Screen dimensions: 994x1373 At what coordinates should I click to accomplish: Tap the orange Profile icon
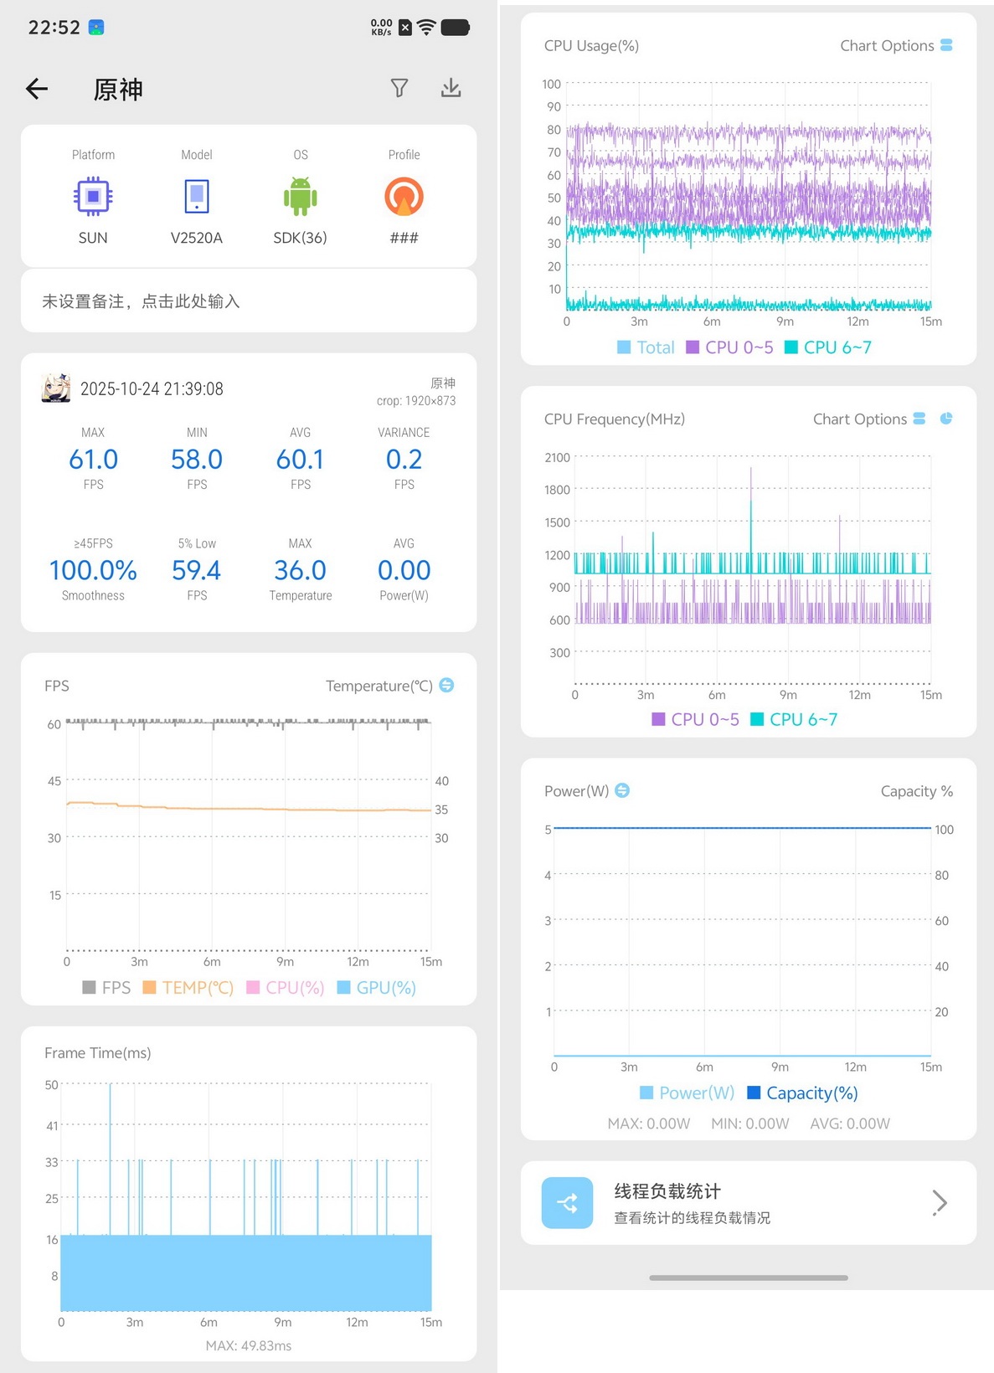click(x=404, y=197)
